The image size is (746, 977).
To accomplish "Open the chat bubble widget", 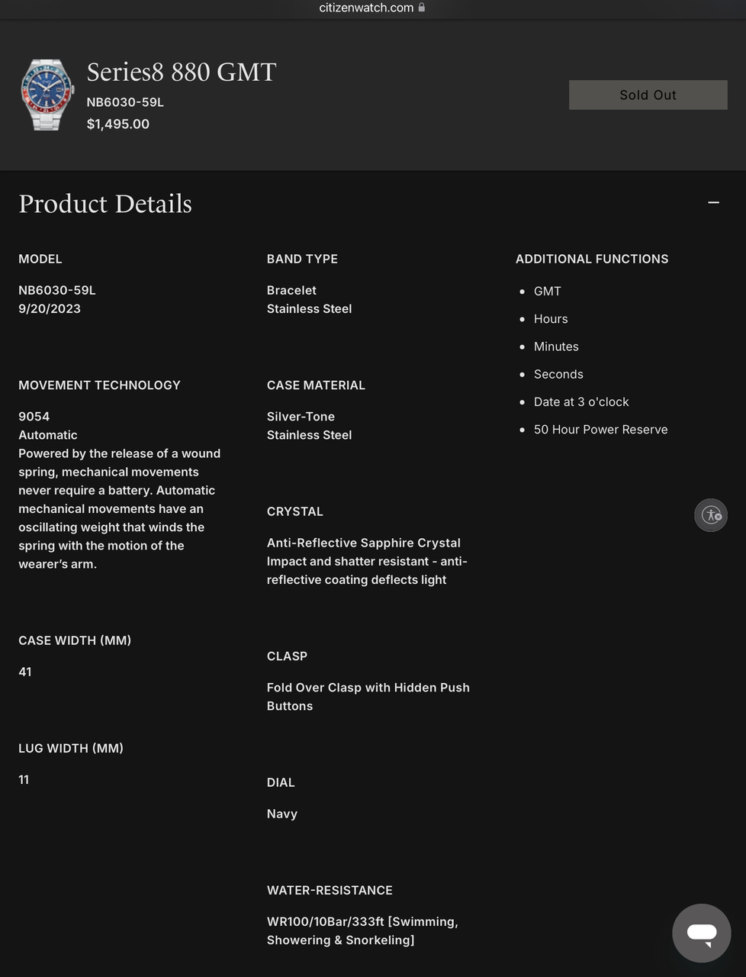I will [x=701, y=933].
